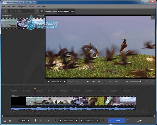Switch media panel to list view

[37, 11]
